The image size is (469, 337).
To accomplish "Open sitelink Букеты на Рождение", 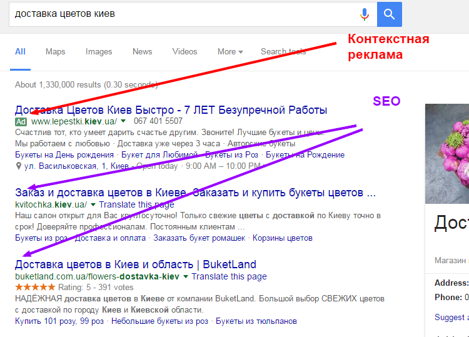I will (305, 155).
